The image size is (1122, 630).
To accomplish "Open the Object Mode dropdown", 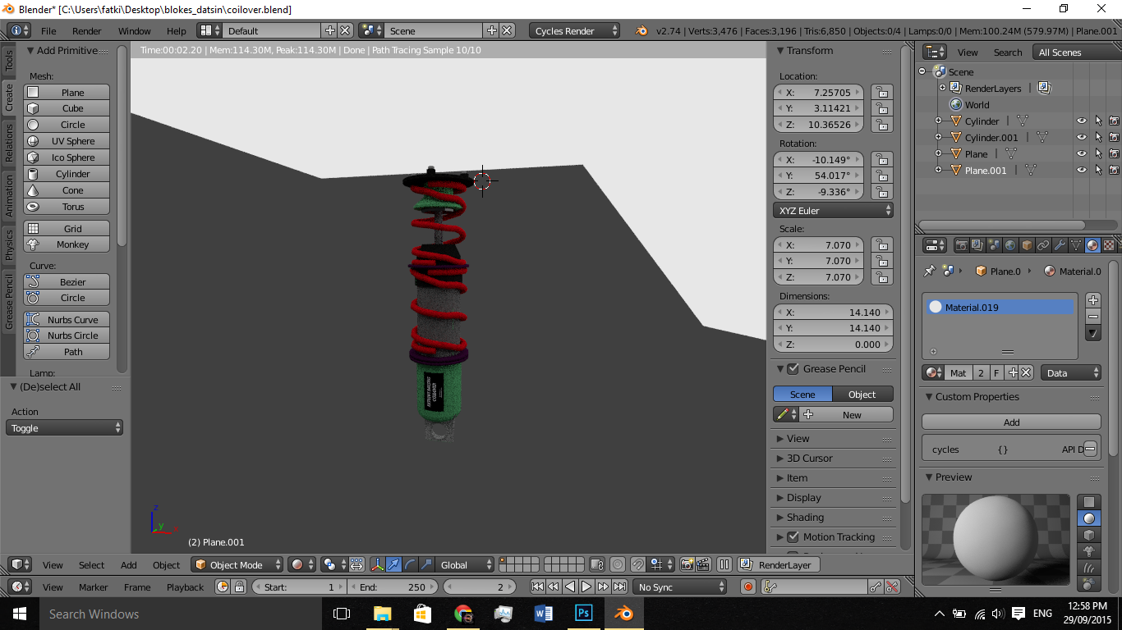I will click(x=237, y=564).
